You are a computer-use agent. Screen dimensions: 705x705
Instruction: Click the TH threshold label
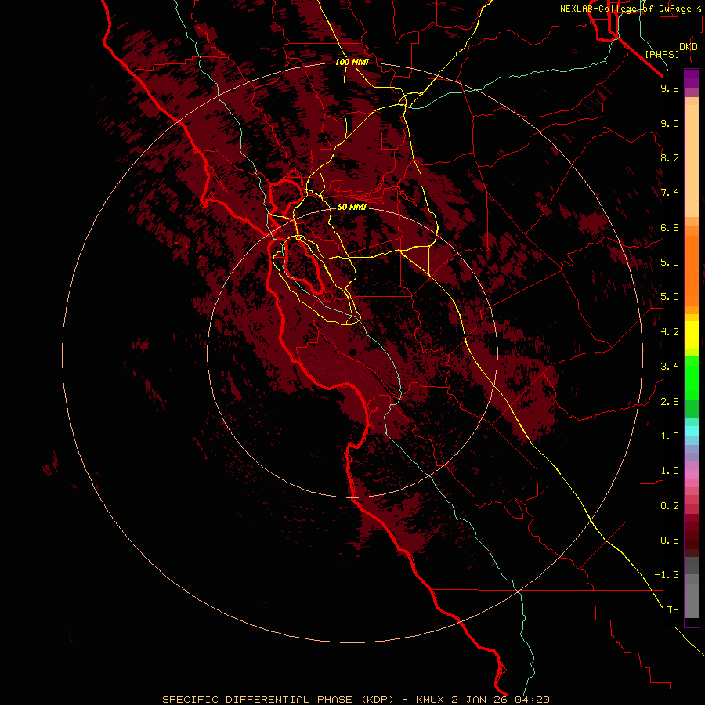pyautogui.click(x=673, y=610)
